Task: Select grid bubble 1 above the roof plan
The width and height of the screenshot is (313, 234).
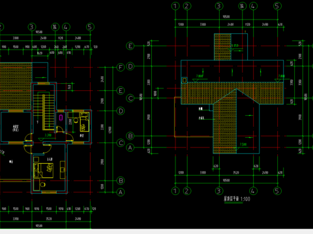Action: pyautogui.click(x=175, y=6)
